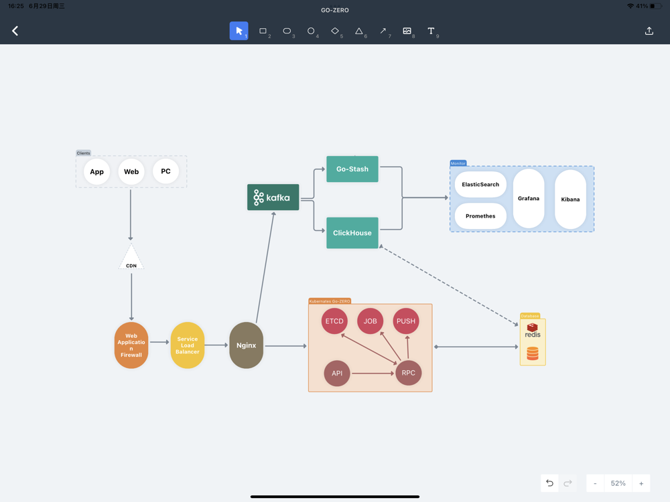Go back with the top-left chevron

coord(15,31)
